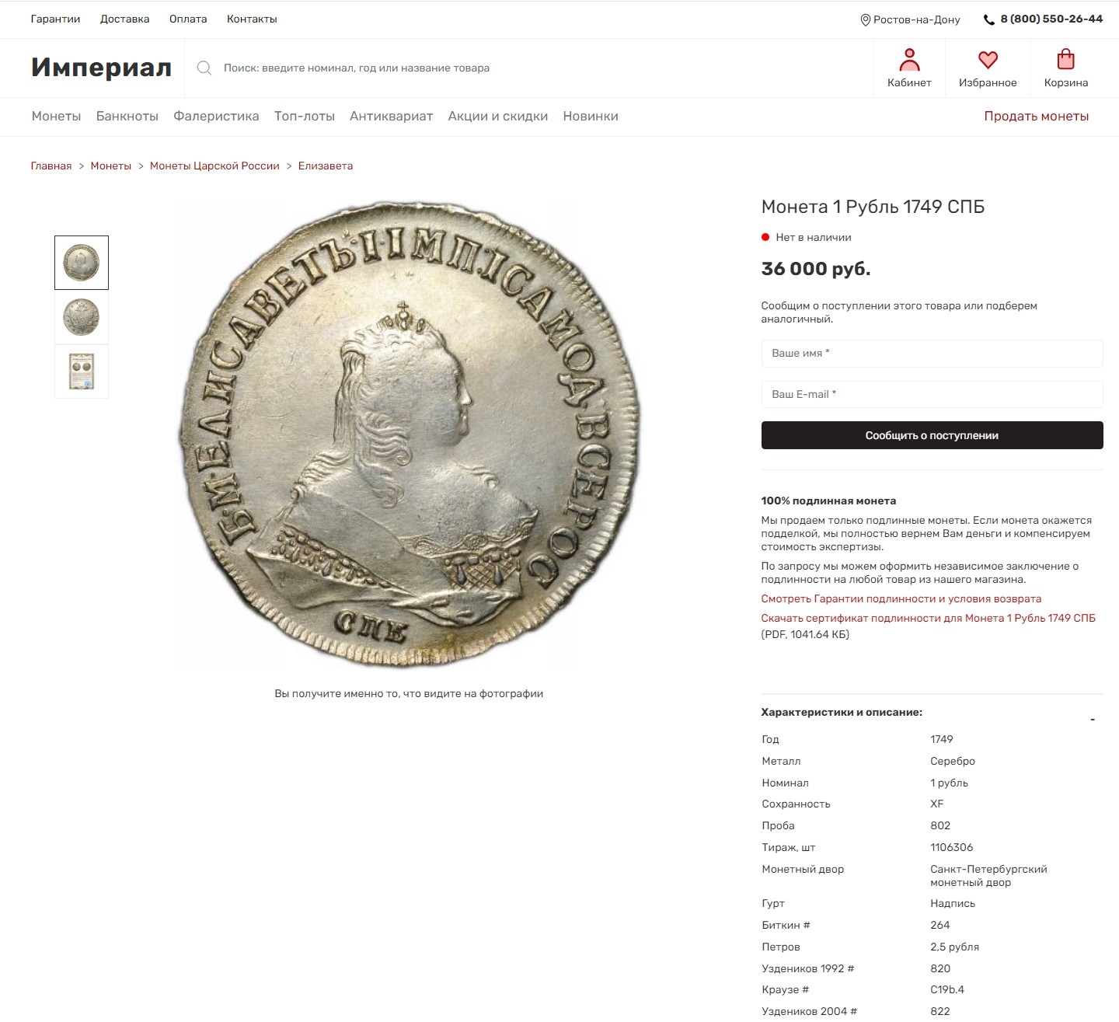The height and width of the screenshot is (1022, 1119).
Task: Focus the Ваш E-mail input field
Action: click(x=932, y=394)
